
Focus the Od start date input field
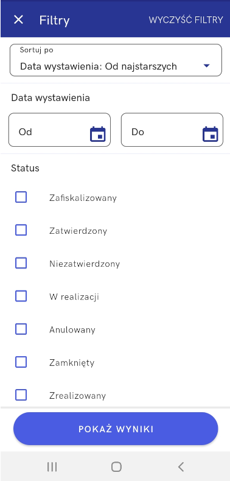click(60, 130)
